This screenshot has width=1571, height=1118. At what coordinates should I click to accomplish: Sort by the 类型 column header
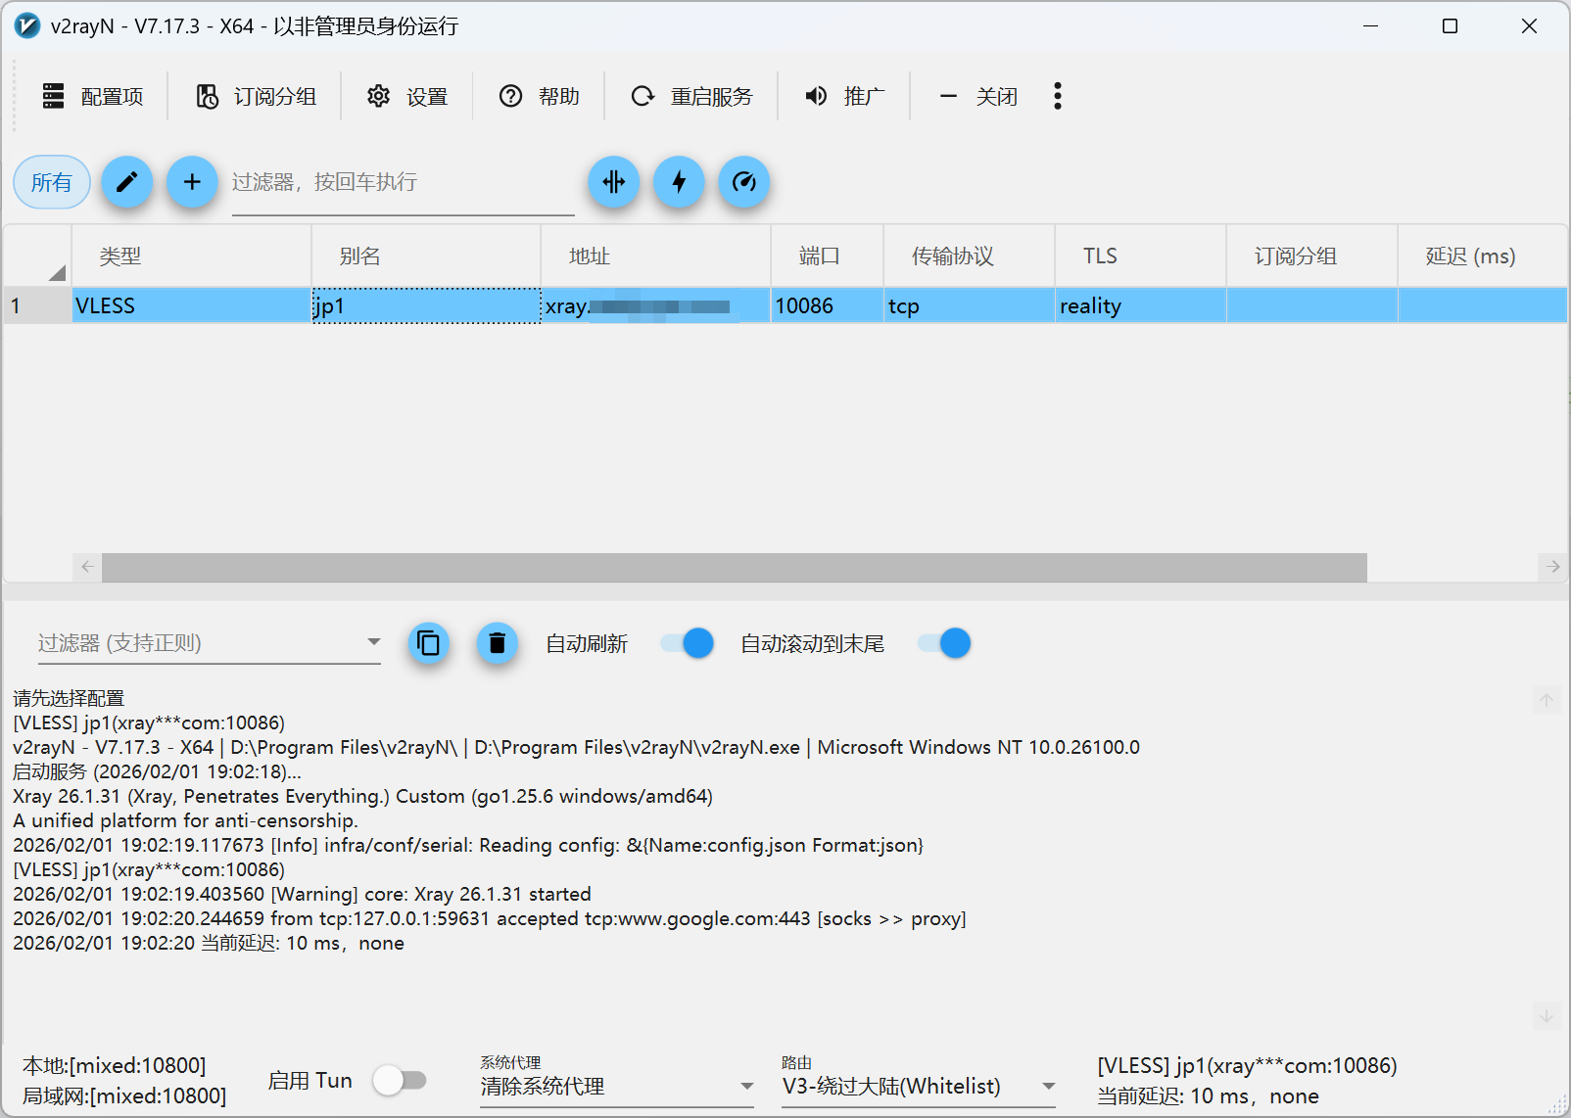192,256
